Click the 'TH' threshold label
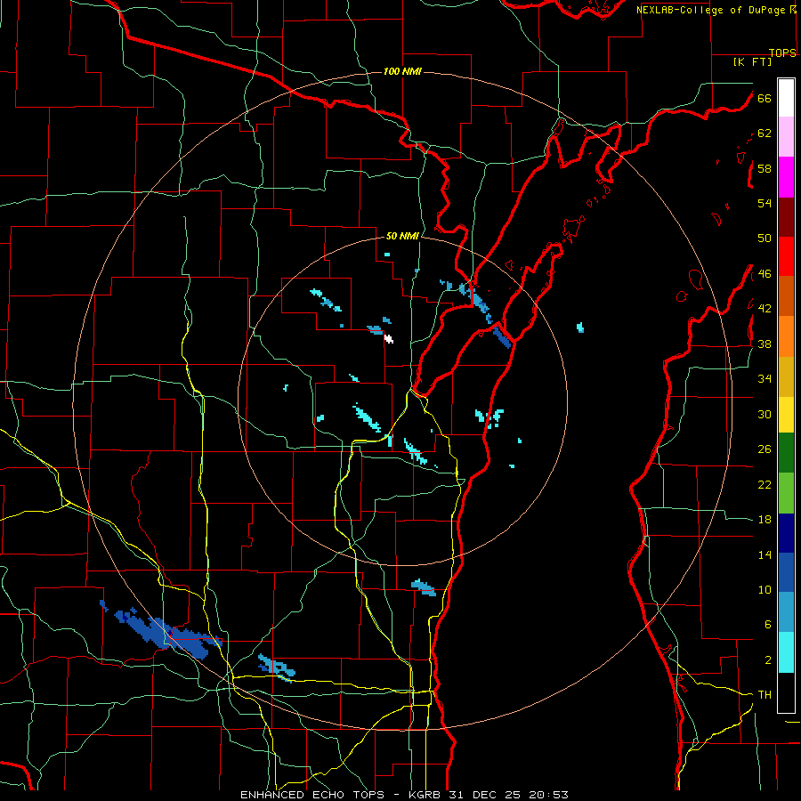Screen dimensions: 801x801 (765, 695)
